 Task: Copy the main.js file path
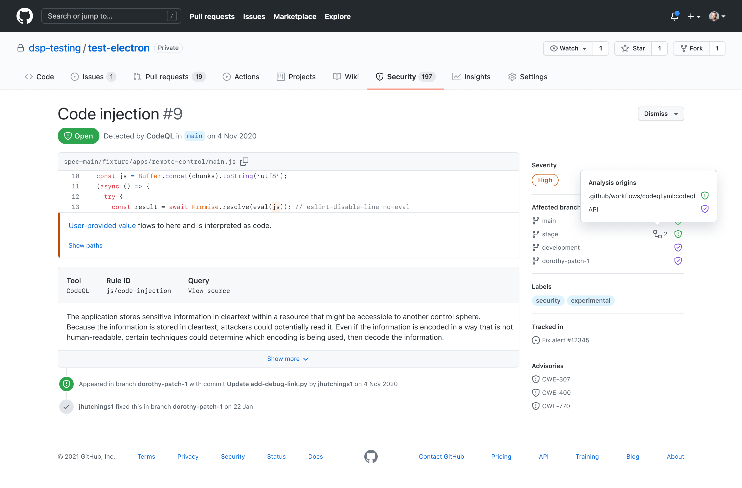tap(244, 161)
